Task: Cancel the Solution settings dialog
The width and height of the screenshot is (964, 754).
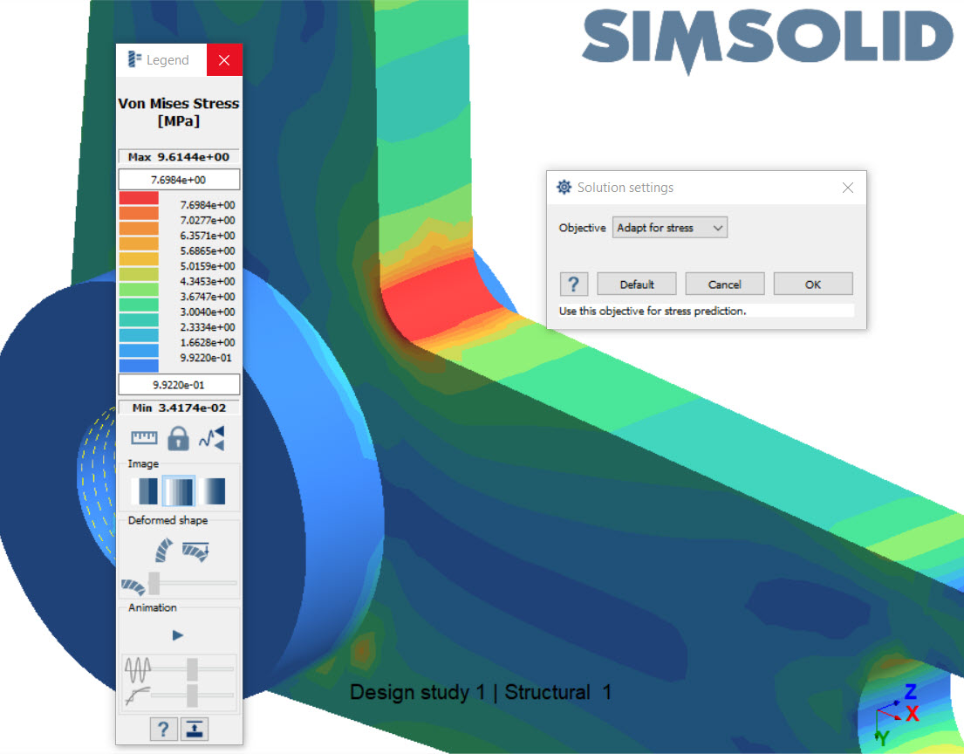Action: tap(724, 284)
